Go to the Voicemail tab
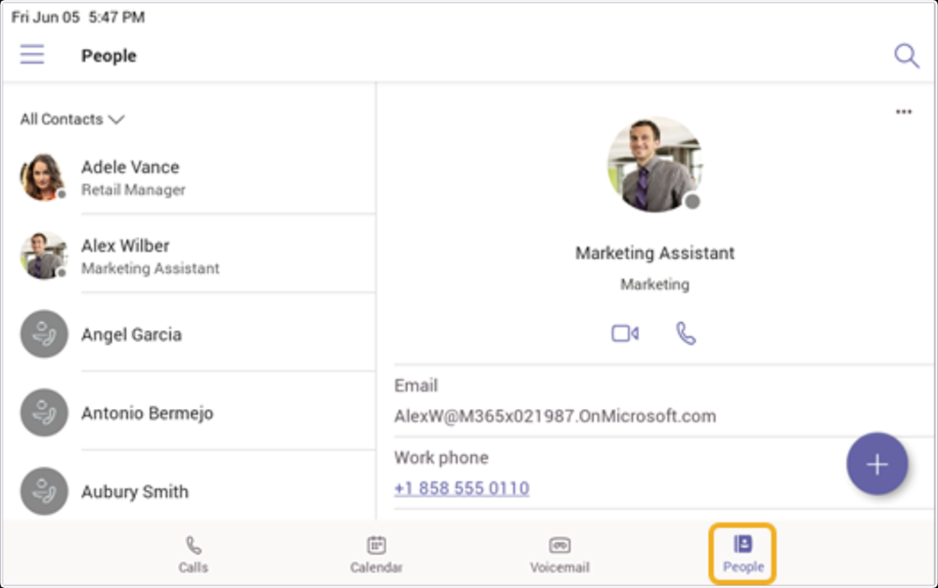 (x=560, y=554)
